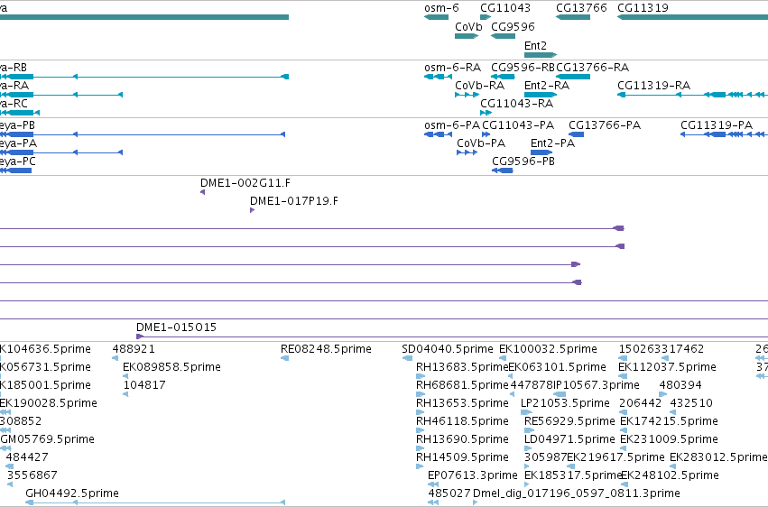Open the LP21053.5prime EST label
Viewport: 768px width, 507px height.
565,403
